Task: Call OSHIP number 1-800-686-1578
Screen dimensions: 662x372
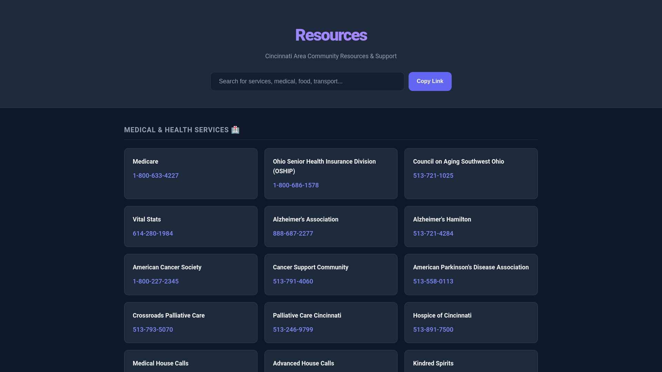Action: [296, 185]
